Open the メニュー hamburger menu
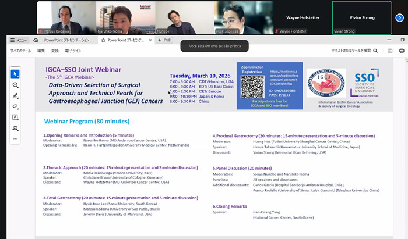This screenshot has height=239, width=408. (19, 40)
